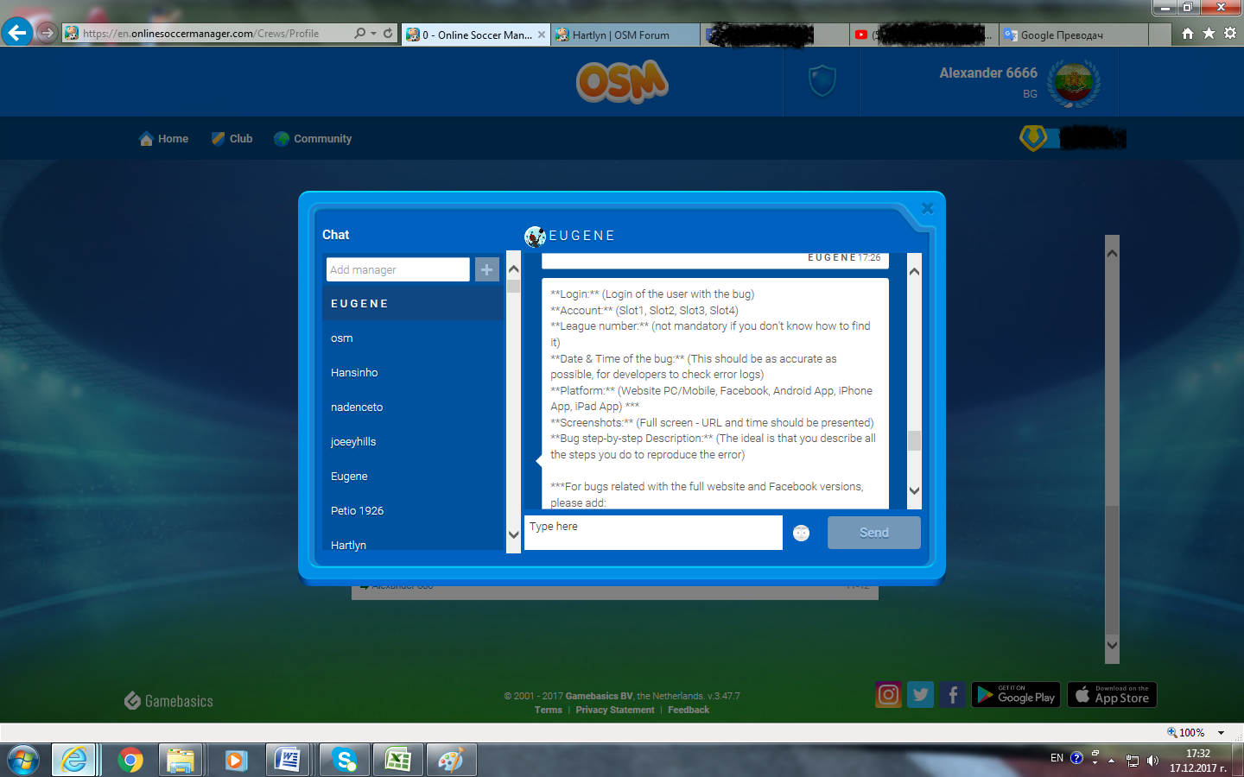The image size is (1244, 777).
Task: Click the Refresh icon in the address bar
Action: click(388, 33)
